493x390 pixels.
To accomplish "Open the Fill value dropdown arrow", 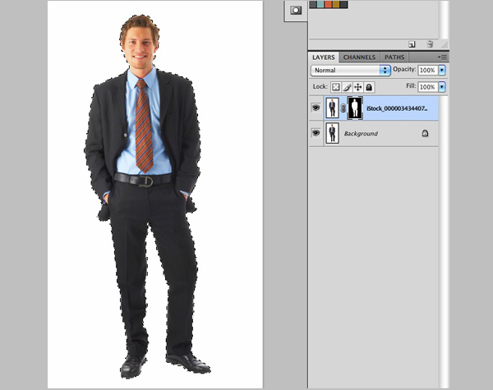I will point(442,87).
